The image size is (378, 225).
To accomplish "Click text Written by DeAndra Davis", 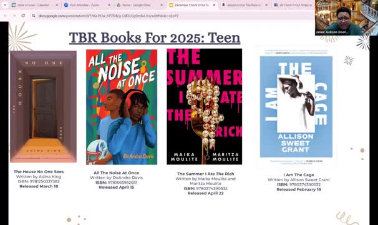I will coord(117,177).
